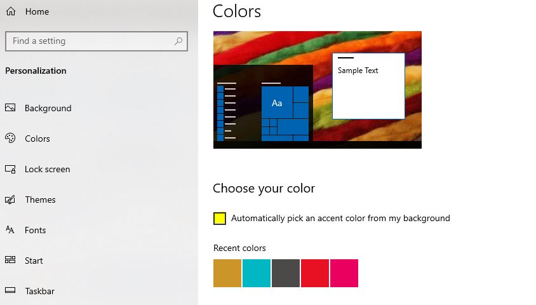Click the Sample Text preview window
The image size is (536, 305).
click(x=368, y=86)
